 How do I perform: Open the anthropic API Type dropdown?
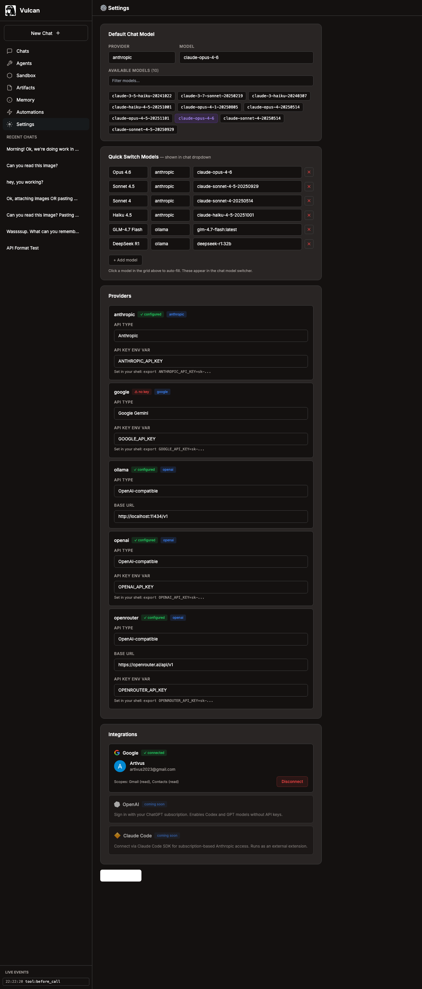tap(210, 336)
